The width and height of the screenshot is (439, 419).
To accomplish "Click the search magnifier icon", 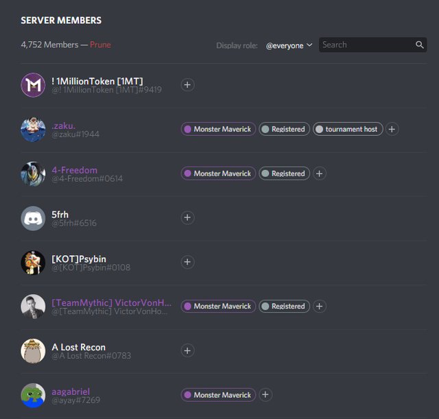I will (419, 45).
